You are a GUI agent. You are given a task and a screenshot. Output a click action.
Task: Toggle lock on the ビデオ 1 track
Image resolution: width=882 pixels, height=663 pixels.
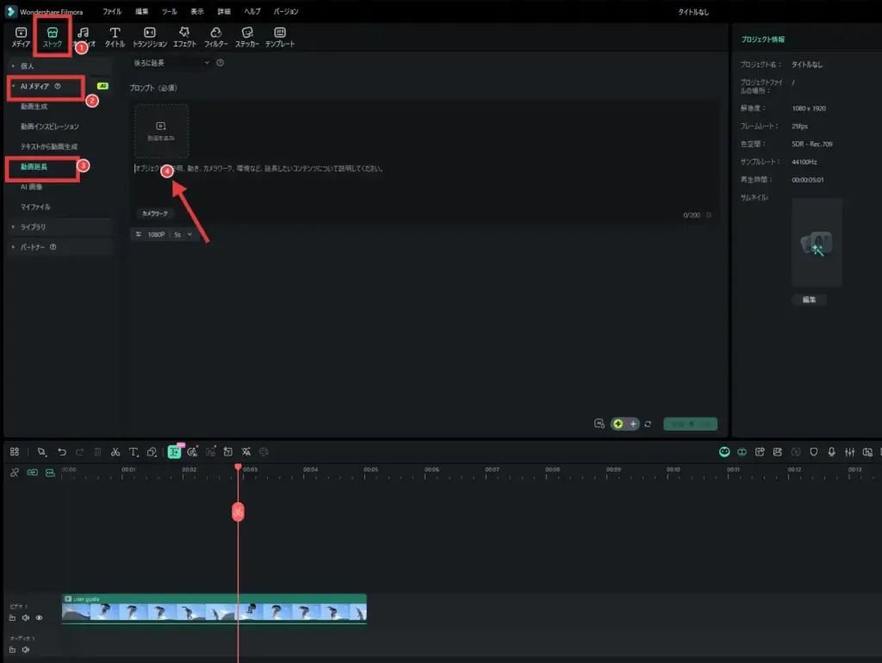point(13,617)
